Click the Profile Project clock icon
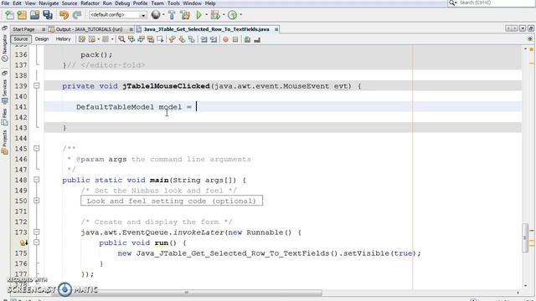Image resolution: width=536 pixels, height=301 pixels. pos(233,15)
